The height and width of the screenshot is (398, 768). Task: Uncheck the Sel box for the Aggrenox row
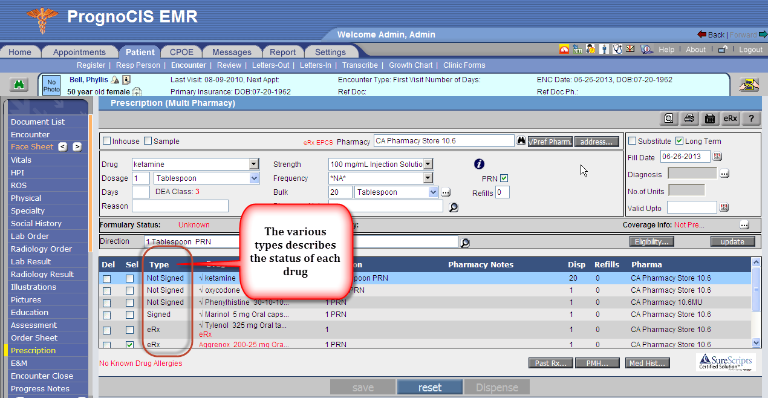point(129,345)
